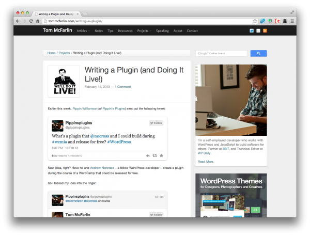Click the article title heading

click(134, 74)
